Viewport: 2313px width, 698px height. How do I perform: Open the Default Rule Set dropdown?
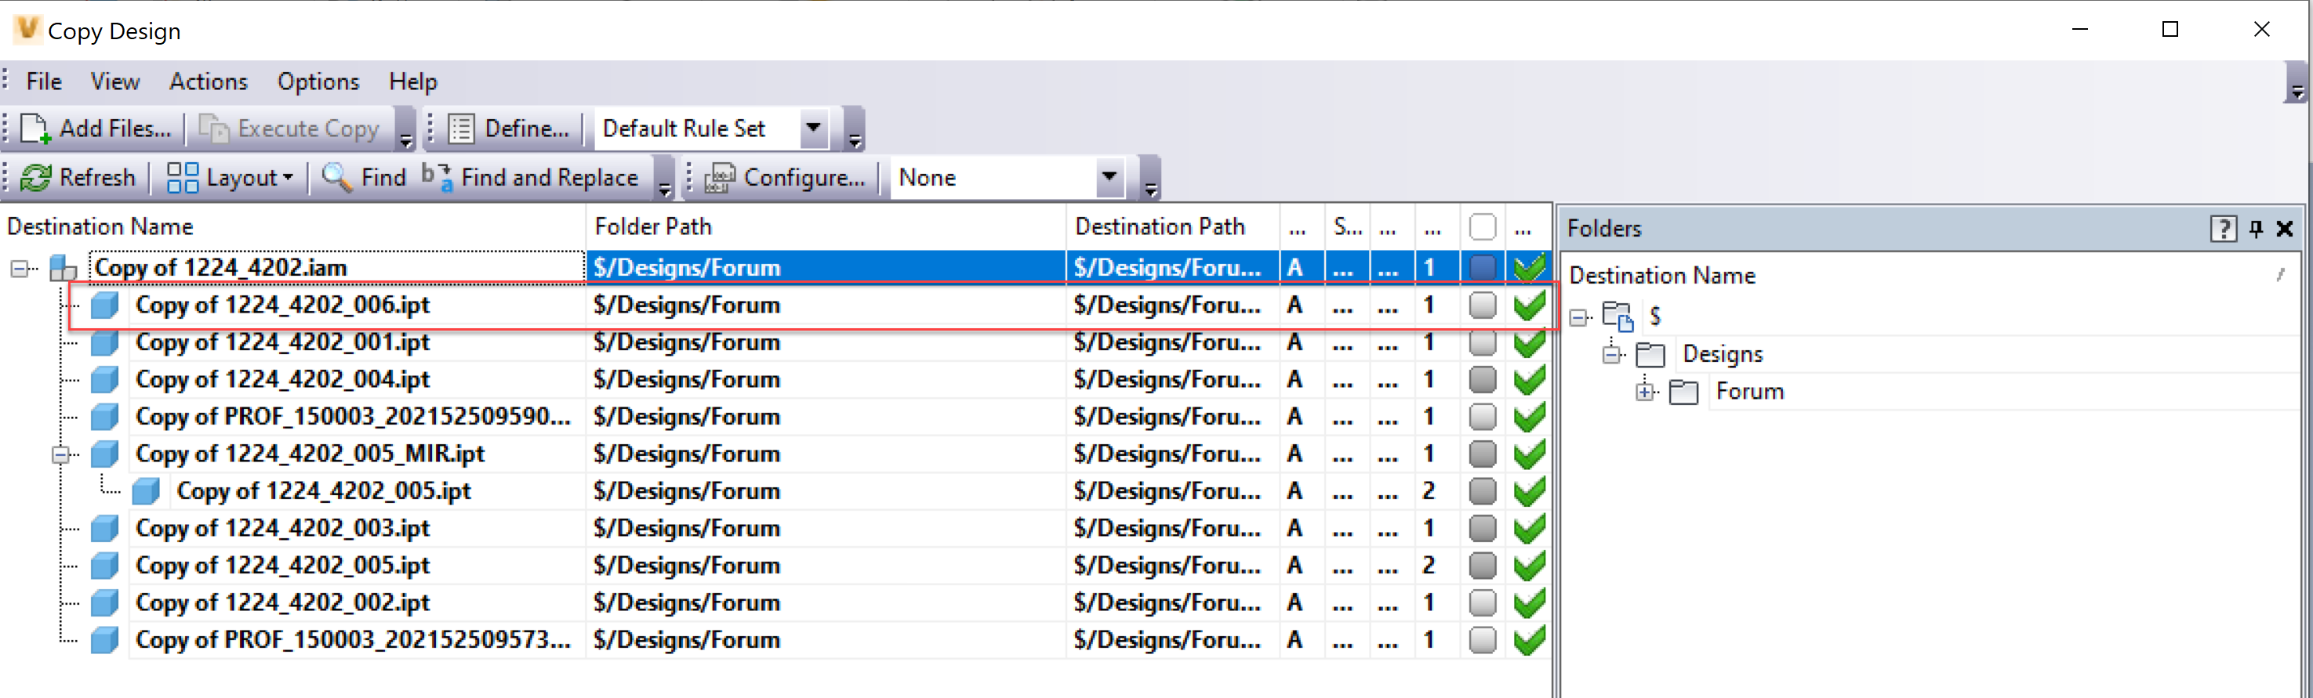tap(814, 128)
